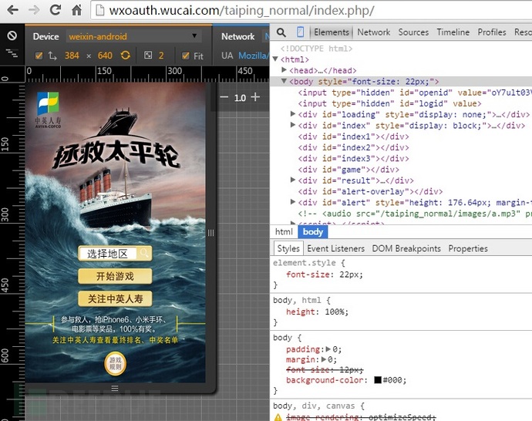Click the browser forward arrow
The width and height of the screenshot is (532, 421).
pyautogui.click(x=34, y=10)
